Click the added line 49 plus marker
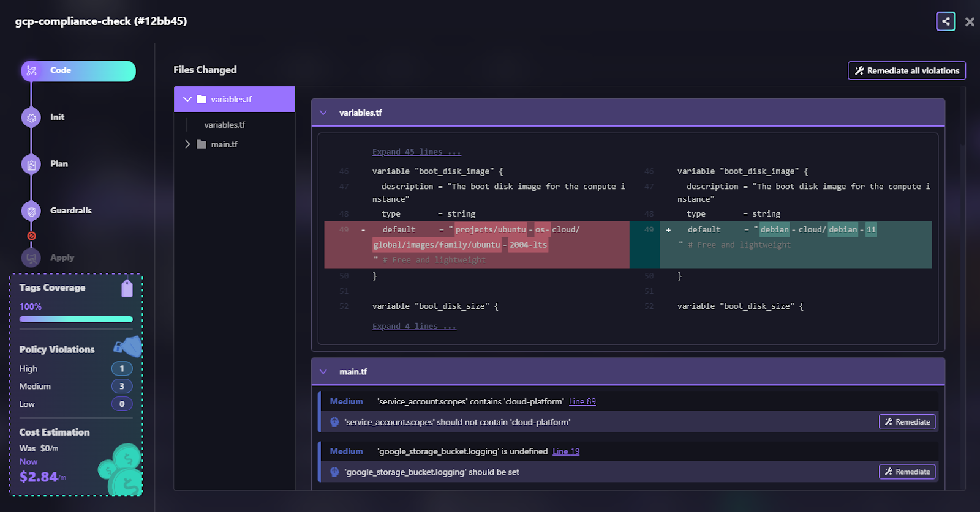The height and width of the screenshot is (512, 980). click(668, 230)
